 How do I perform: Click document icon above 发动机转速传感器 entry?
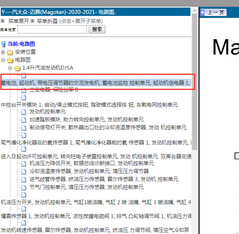(x=23, y=223)
